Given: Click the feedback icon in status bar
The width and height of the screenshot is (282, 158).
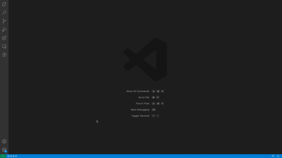Looking at the screenshot, I should pyautogui.click(x=273, y=156).
